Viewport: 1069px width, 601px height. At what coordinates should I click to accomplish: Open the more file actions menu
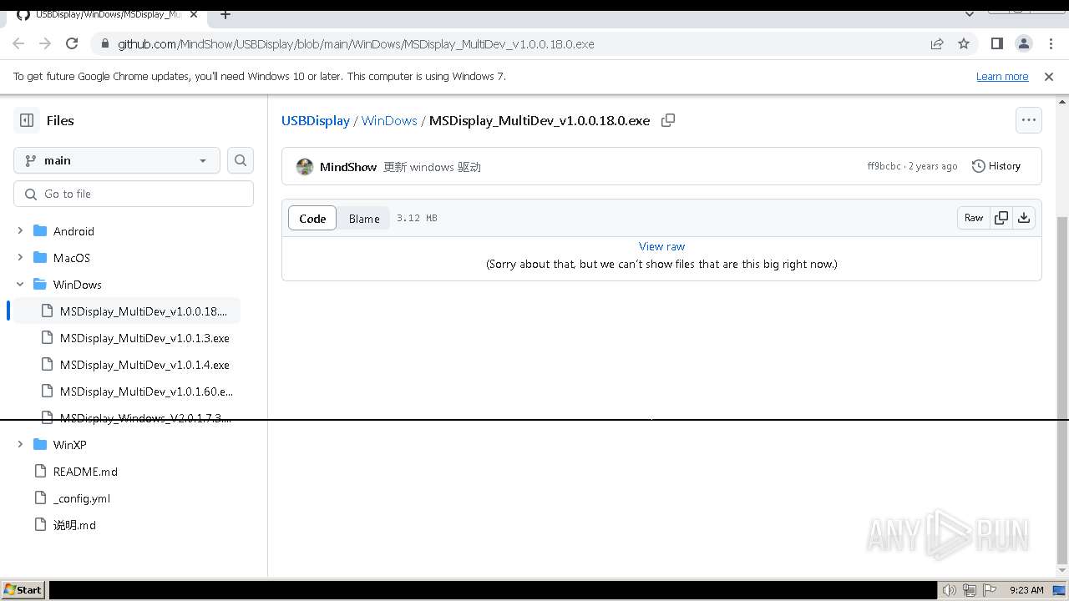[1029, 120]
